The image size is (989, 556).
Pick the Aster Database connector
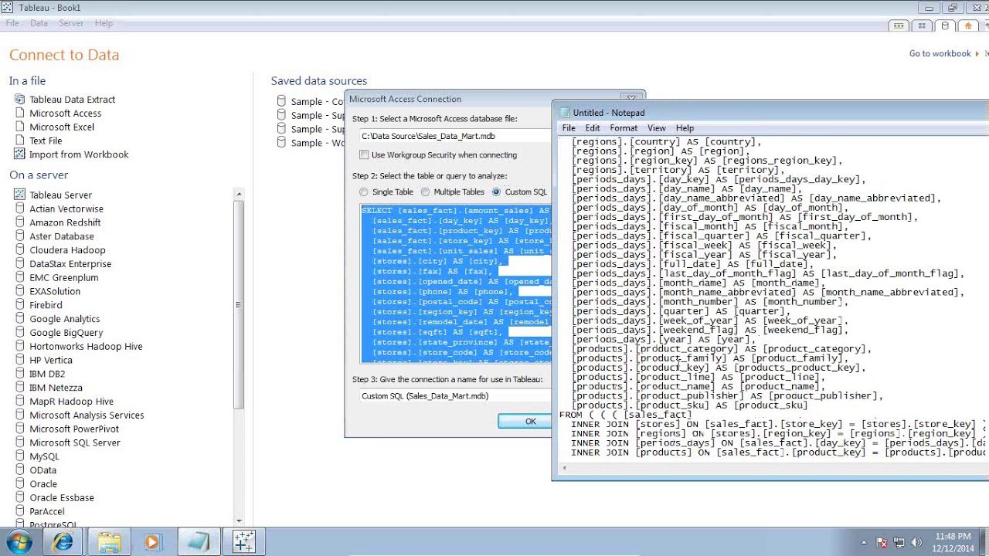pos(62,237)
